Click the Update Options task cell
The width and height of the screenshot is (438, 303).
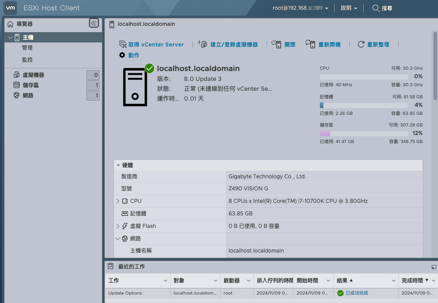click(x=125, y=293)
